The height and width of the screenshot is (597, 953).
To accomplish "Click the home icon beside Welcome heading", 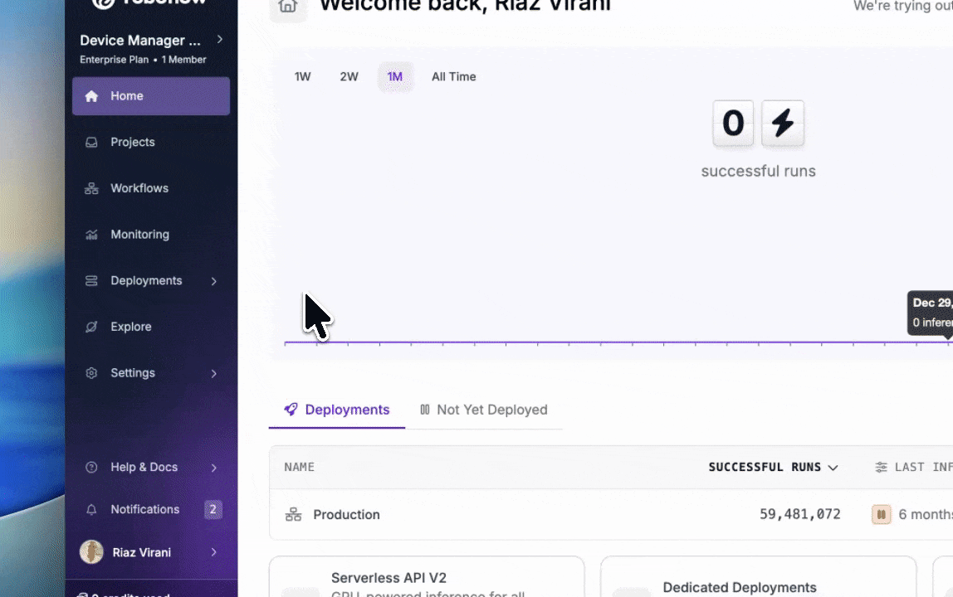I will [x=287, y=6].
